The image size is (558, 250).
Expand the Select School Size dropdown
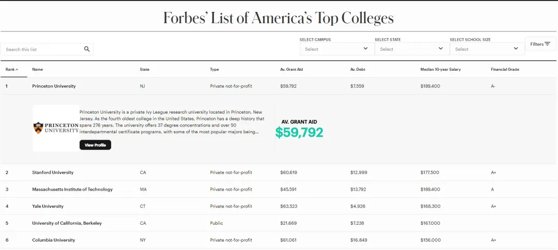coord(487,49)
